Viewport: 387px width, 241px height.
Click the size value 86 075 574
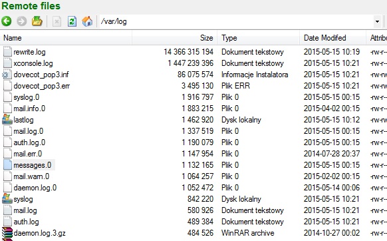(195, 75)
